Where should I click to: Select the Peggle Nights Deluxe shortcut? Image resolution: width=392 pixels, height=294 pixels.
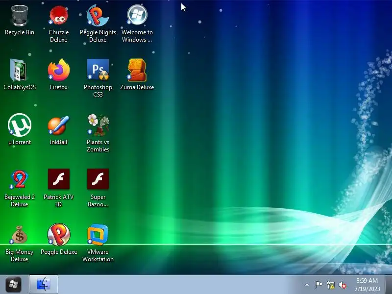[x=98, y=16]
